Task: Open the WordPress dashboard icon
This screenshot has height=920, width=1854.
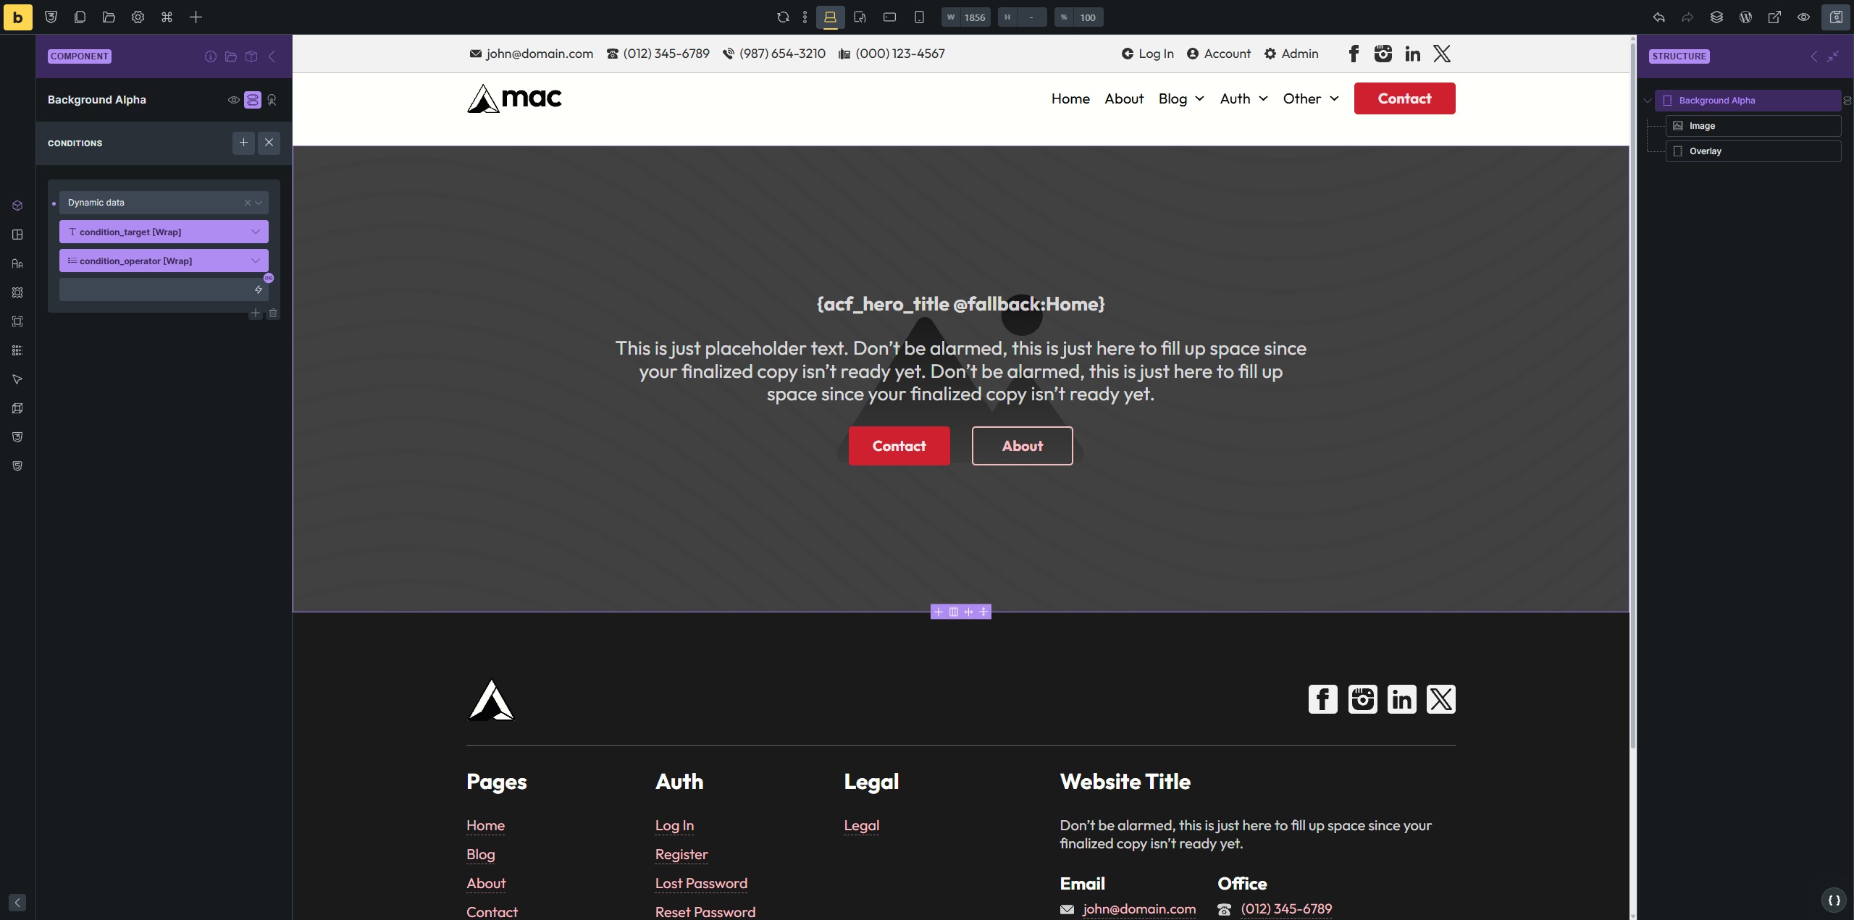Action: 1745,17
